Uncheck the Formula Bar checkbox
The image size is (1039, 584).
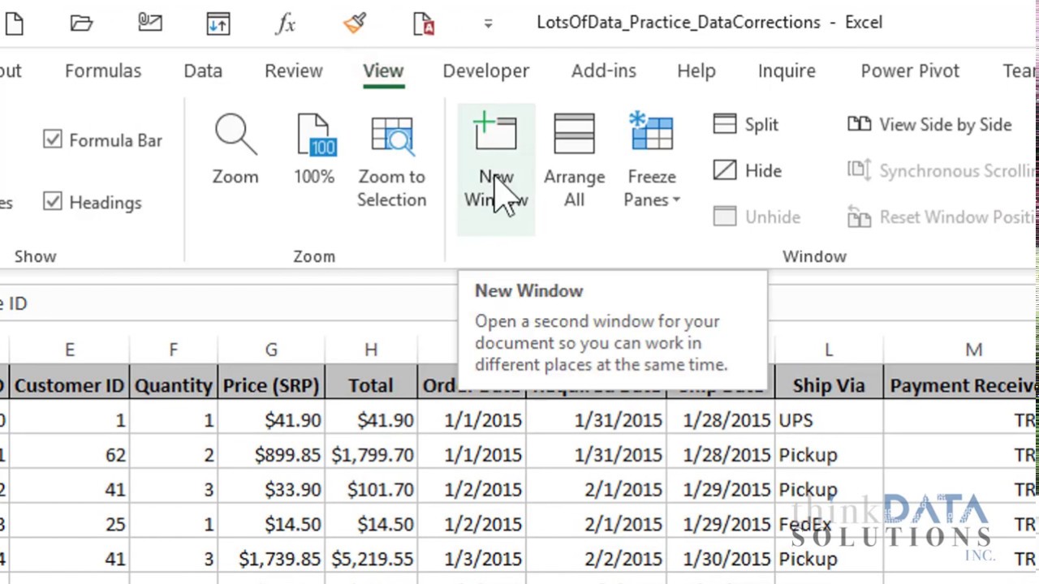(53, 140)
